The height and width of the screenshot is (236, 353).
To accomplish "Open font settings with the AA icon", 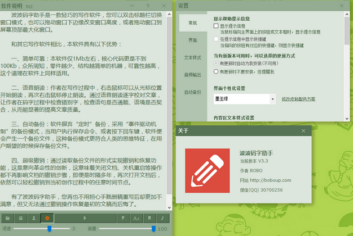I will (x=136, y=218).
